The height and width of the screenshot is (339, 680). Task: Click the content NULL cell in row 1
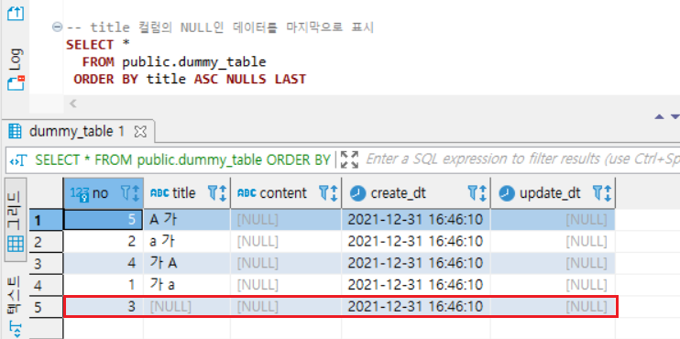tap(286, 220)
